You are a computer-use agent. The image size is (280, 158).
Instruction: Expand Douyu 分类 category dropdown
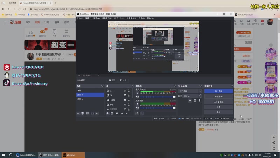coord(47,22)
